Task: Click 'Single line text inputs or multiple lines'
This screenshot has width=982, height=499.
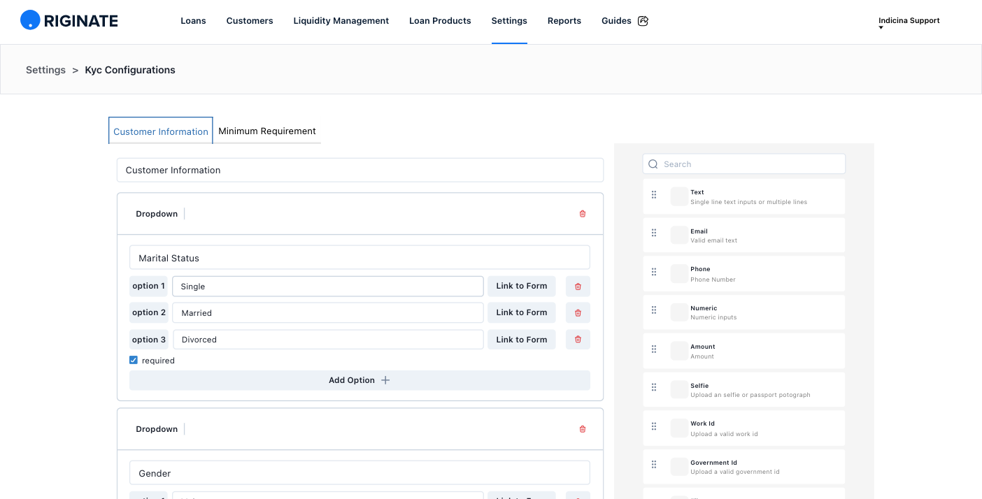Action: point(748,202)
